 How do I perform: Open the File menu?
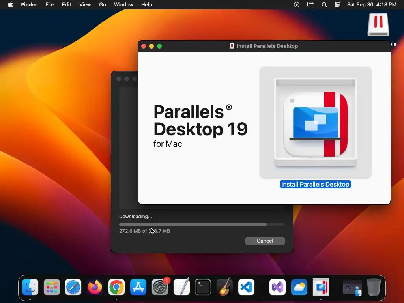(49, 5)
